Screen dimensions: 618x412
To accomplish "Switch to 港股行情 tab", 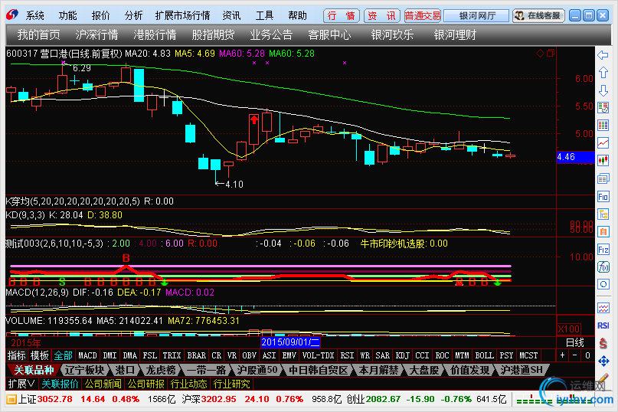I will [155, 34].
